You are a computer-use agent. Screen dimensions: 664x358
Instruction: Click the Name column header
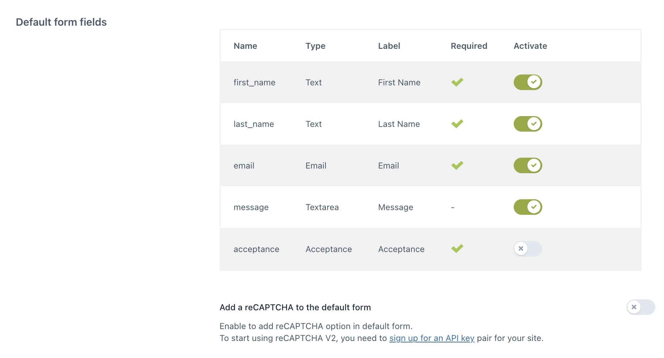coord(245,46)
